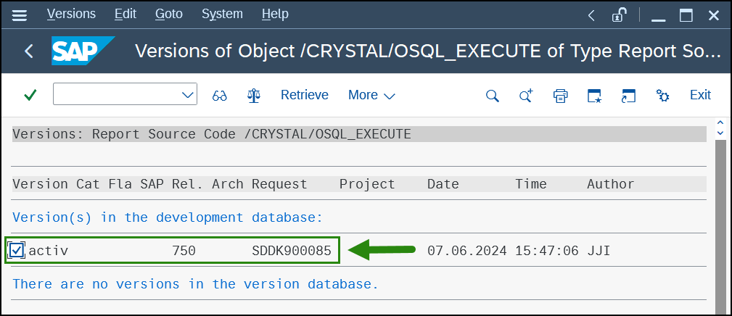Click the vertical scrollbar thumb

(721, 227)
